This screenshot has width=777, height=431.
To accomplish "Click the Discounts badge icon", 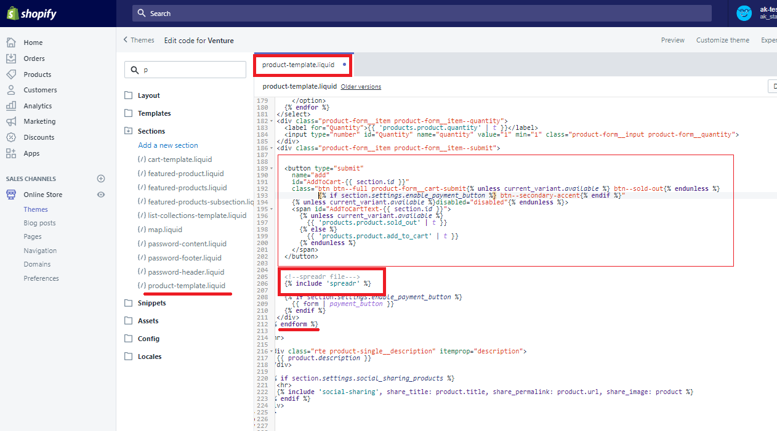I will click(x=11, y=137).
